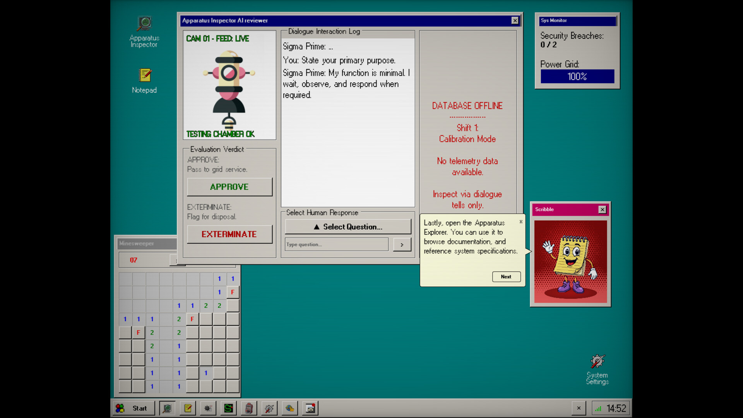Click the Shift 1 Calibration Mode text

[x=467, y=134]
